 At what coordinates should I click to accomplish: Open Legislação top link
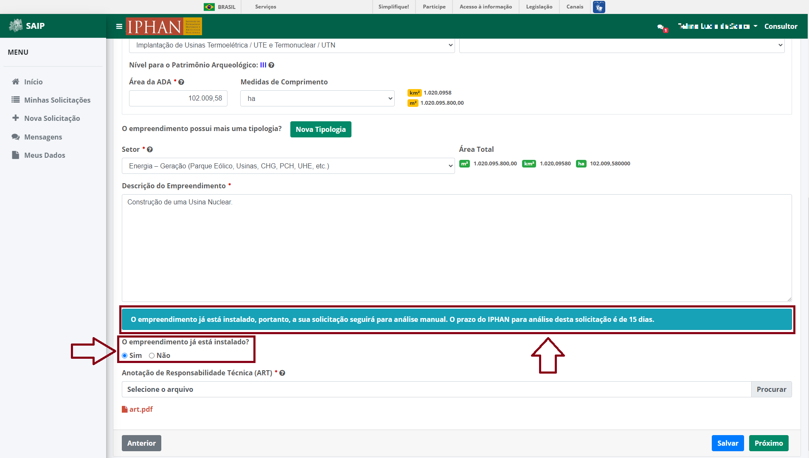[539, 7]
